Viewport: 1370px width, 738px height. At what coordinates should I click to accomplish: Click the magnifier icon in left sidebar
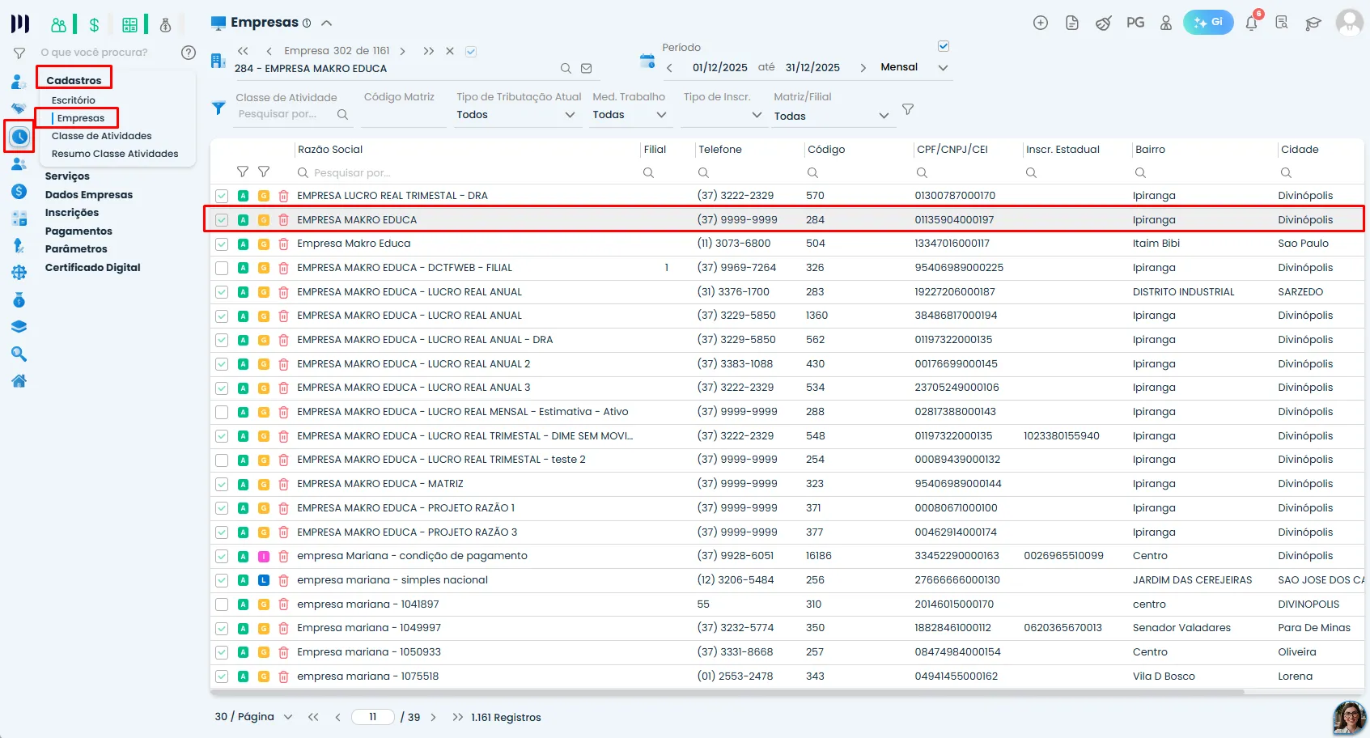pos(19,354)
